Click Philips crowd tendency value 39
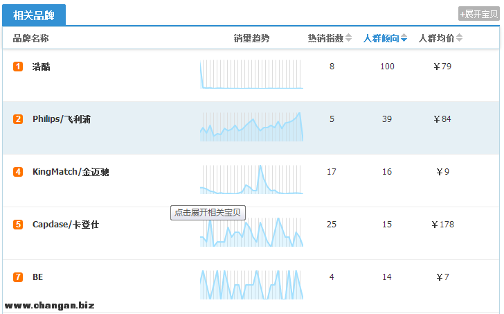The width and height of the screenshot is (504, 314). (x=387, y=119)
